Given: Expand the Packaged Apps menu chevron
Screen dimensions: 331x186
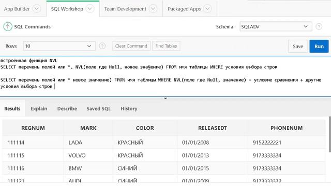Looking at the screenshot, I should click(x=207, y=9).
